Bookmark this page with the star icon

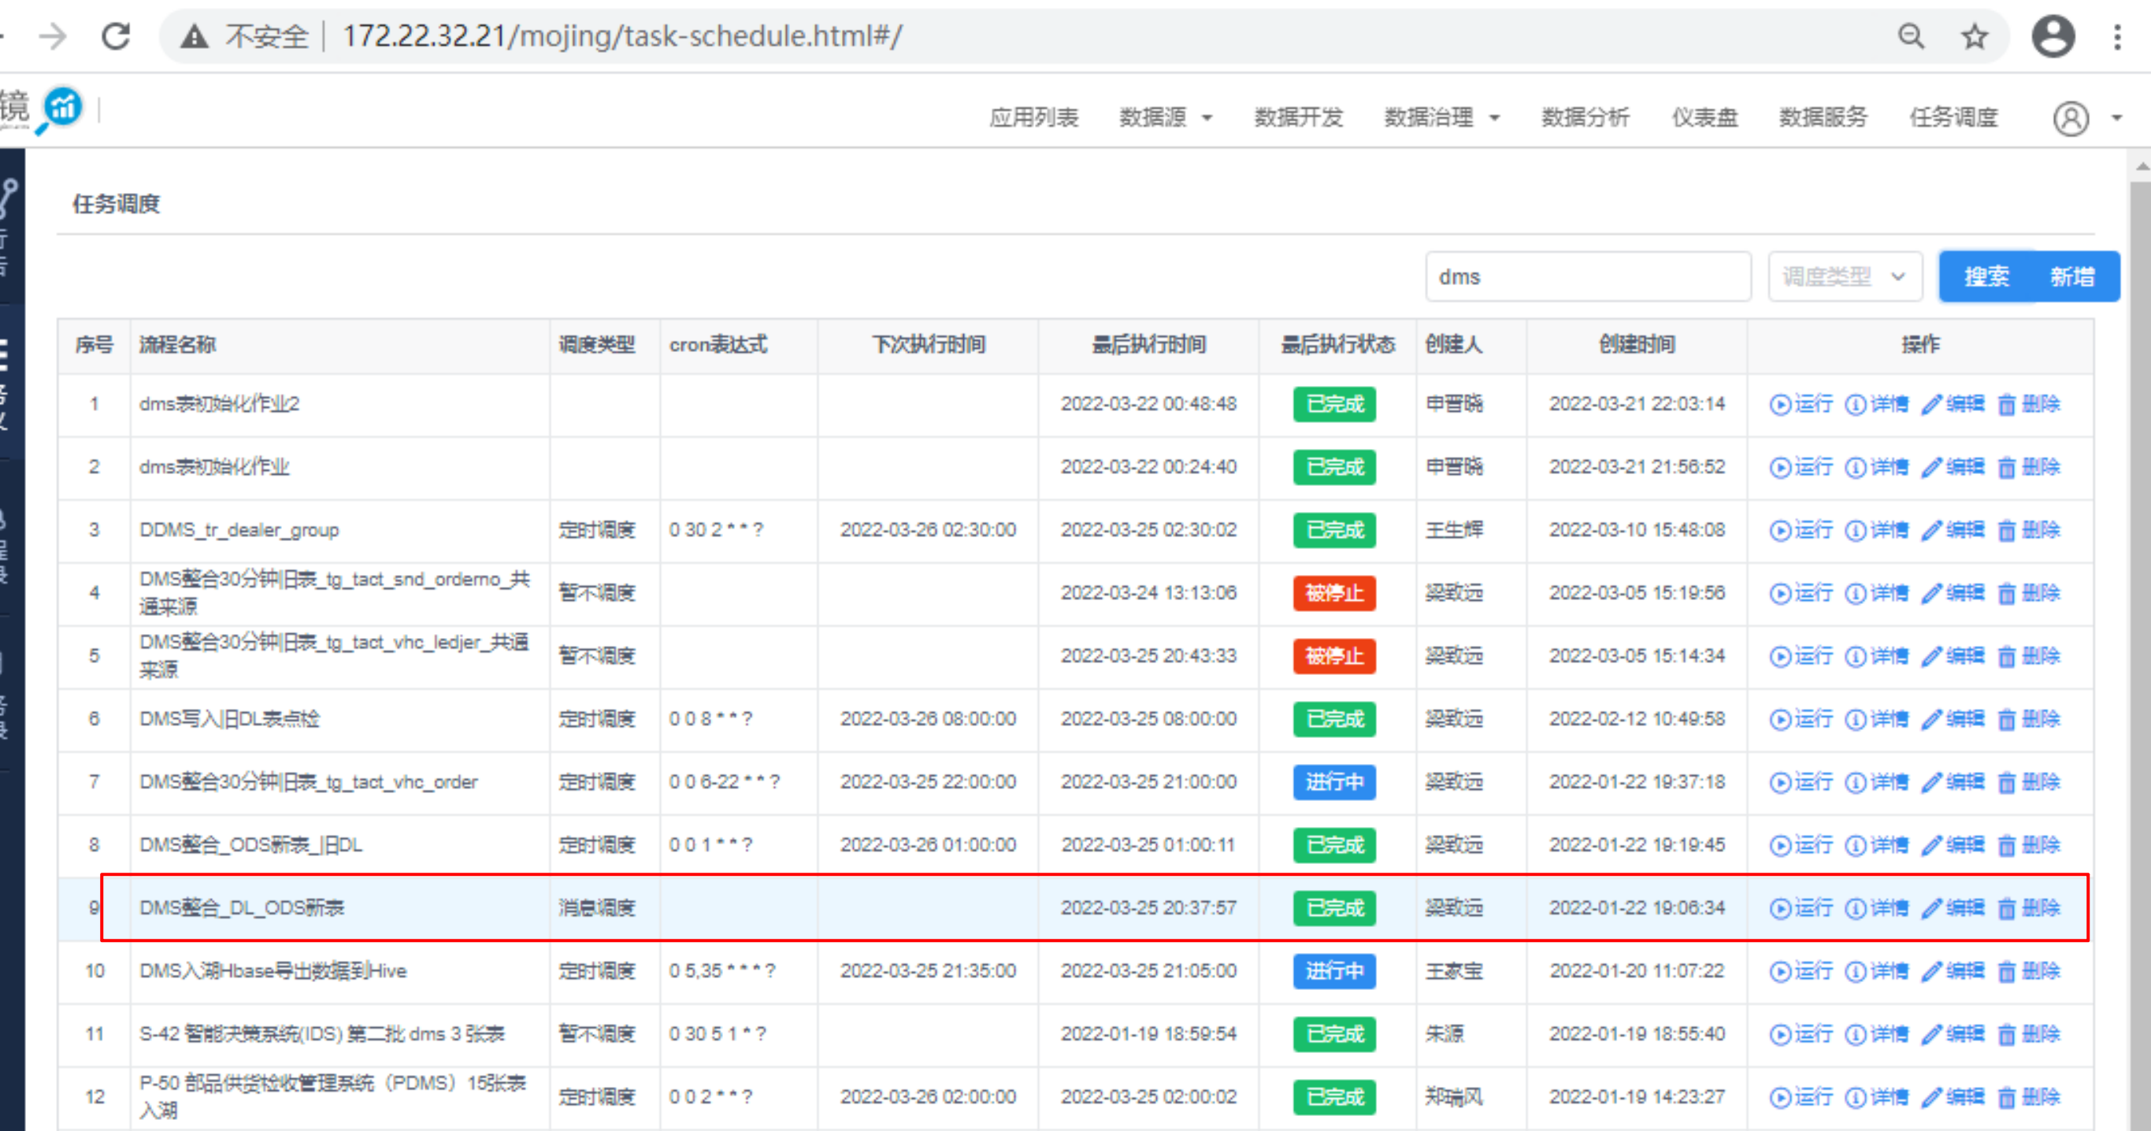(1974, 36)
